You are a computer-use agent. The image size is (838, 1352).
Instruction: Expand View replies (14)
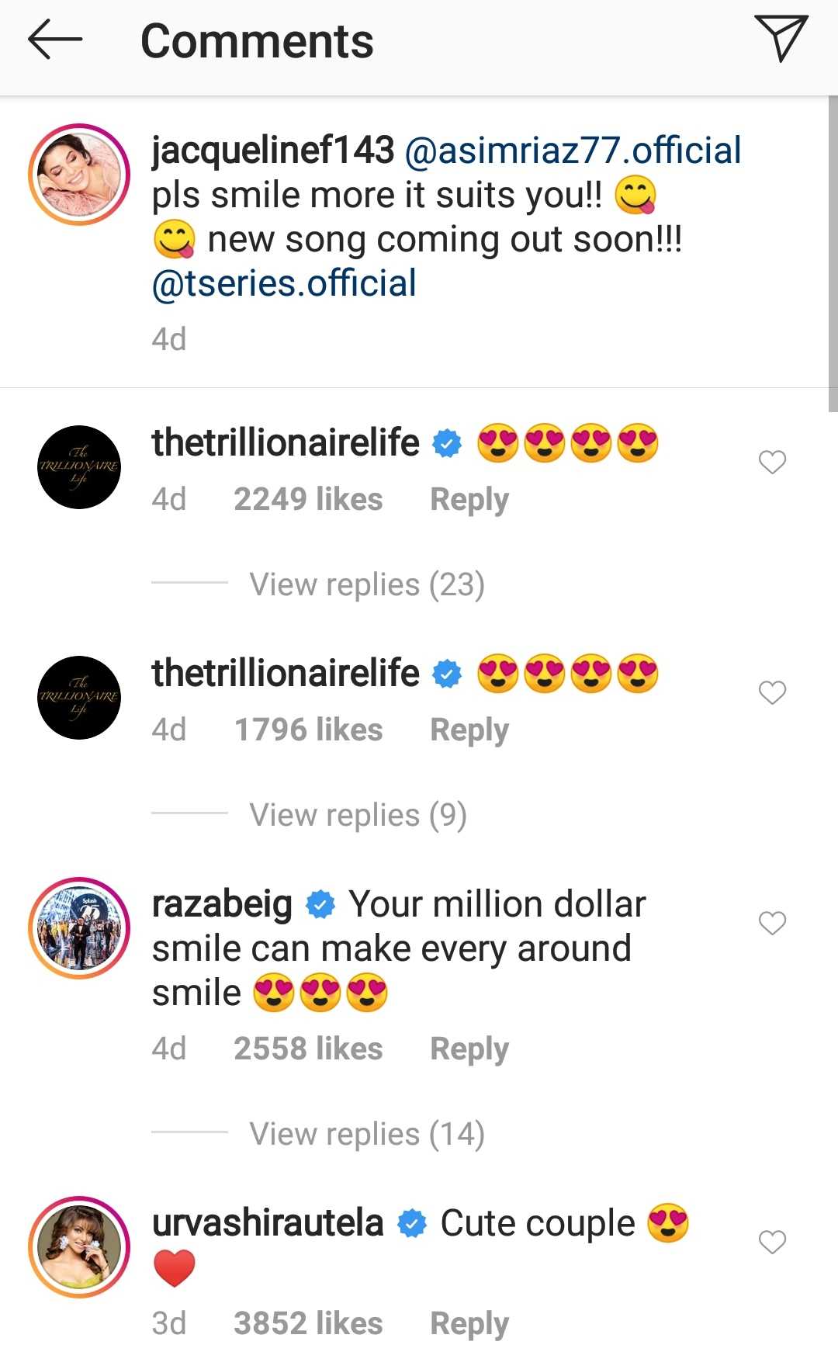(x=367, y=1134)
